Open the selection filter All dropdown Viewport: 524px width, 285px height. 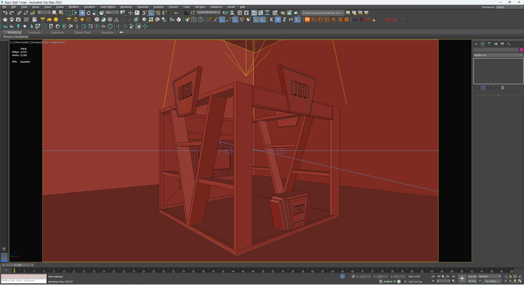(44, 13)
